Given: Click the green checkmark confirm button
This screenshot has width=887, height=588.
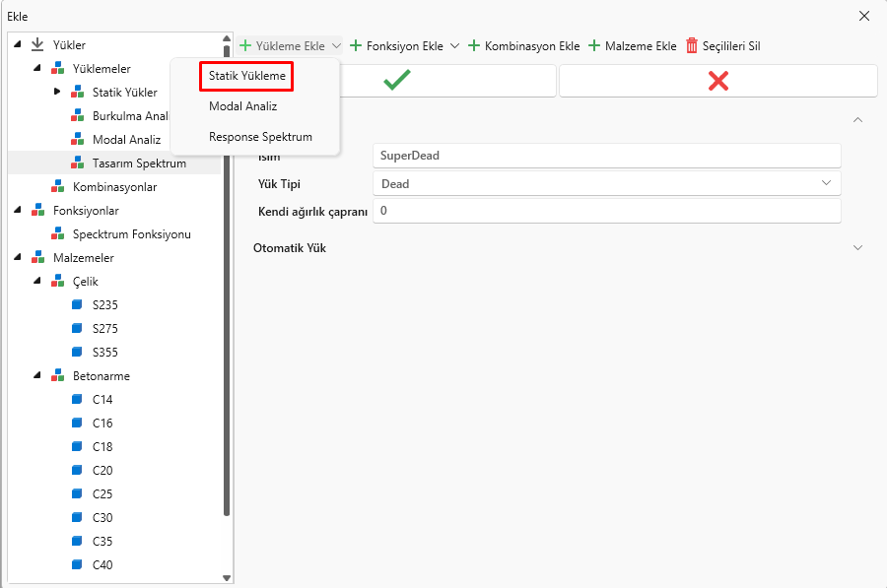Looking at the screenshot, I should point(396,81).
